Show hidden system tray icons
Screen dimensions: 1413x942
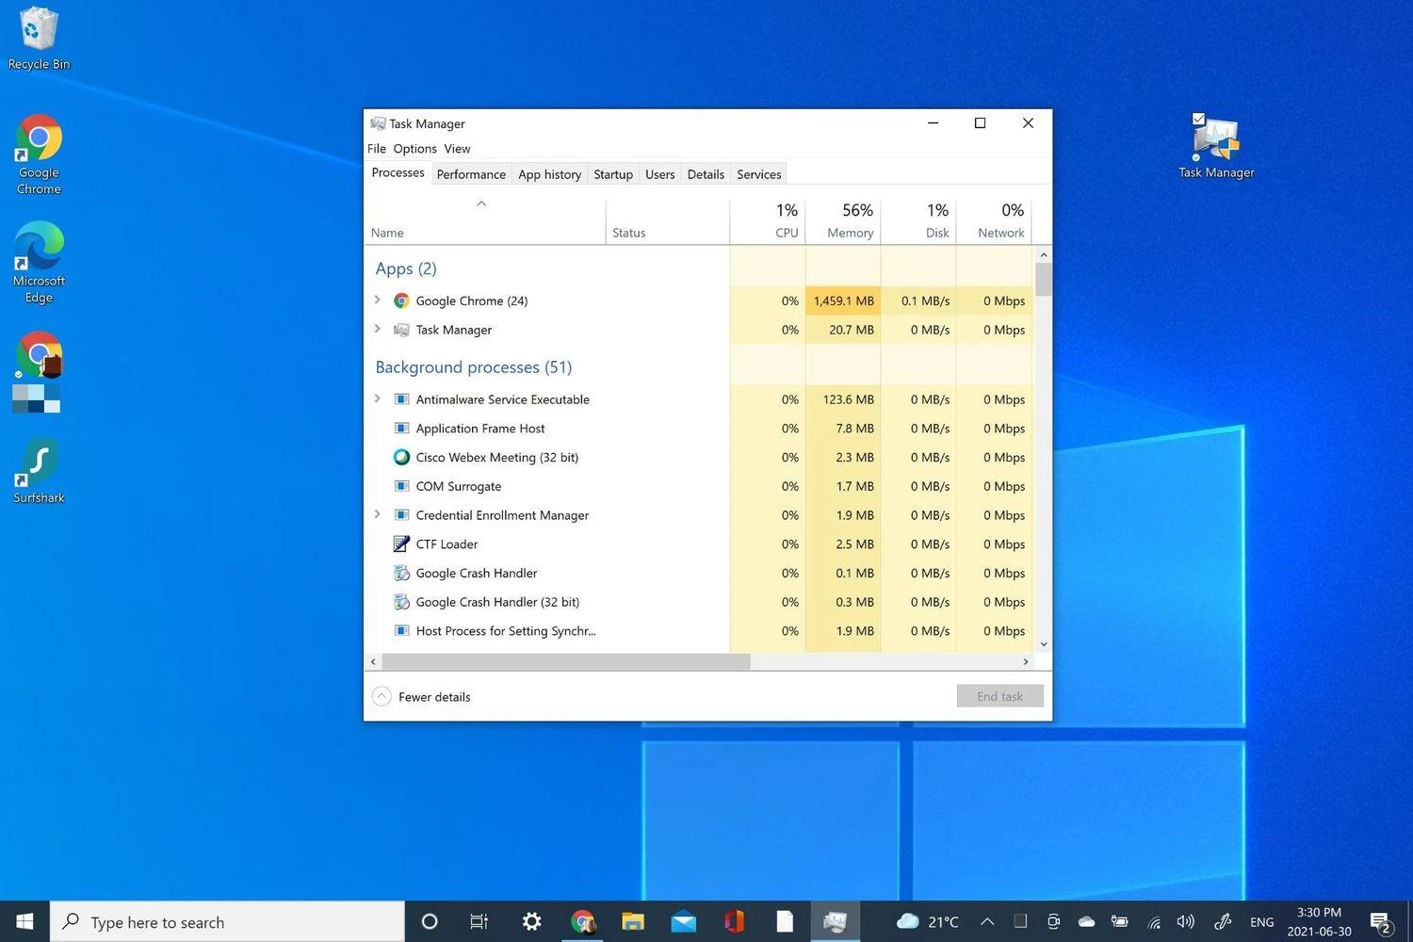(x=987, y=921)
